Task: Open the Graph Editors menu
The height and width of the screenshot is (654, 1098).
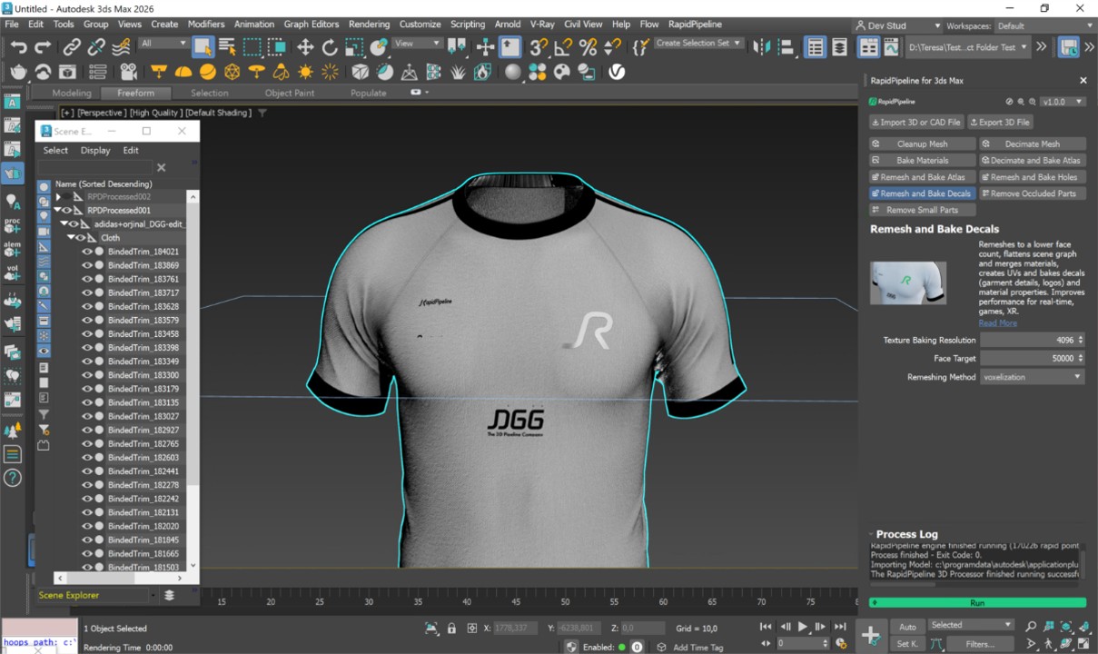Action: (x=312, y=25)
